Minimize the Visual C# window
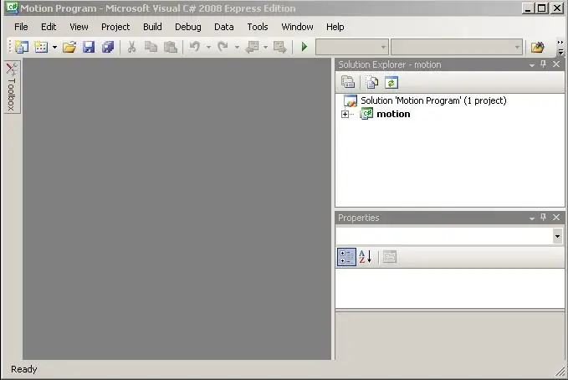Viewport: 568px width, 380px height. tap(528, 8)
